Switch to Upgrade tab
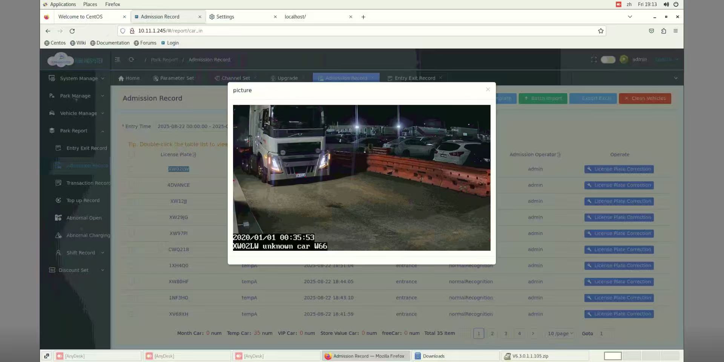 284,78
